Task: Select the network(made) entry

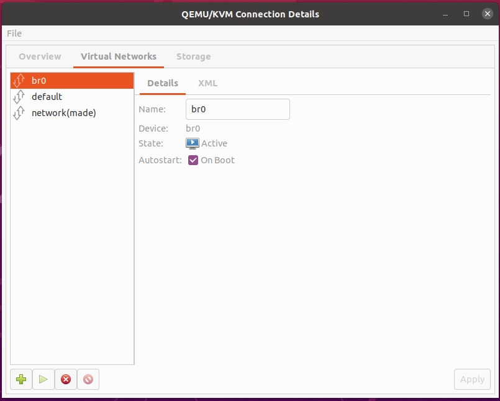Action: [72, 113]
